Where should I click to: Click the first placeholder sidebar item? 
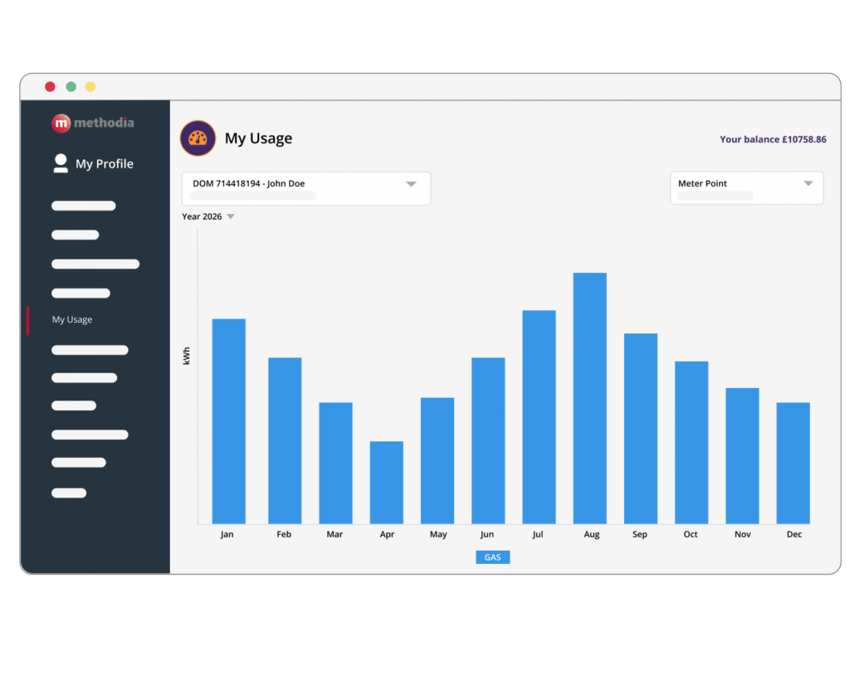(84, 206)
